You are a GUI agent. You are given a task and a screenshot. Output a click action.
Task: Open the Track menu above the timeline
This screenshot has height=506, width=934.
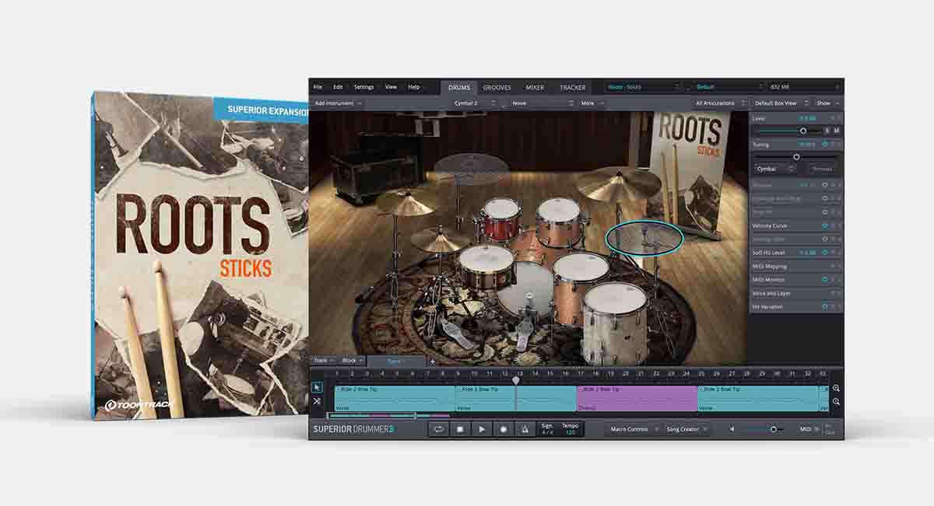(x=324, y=361)
